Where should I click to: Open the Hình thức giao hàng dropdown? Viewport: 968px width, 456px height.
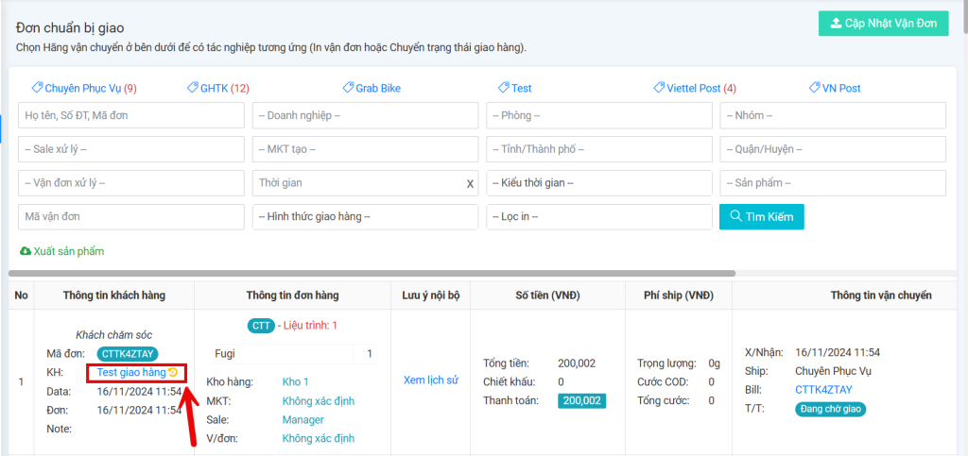coord(365,217)
